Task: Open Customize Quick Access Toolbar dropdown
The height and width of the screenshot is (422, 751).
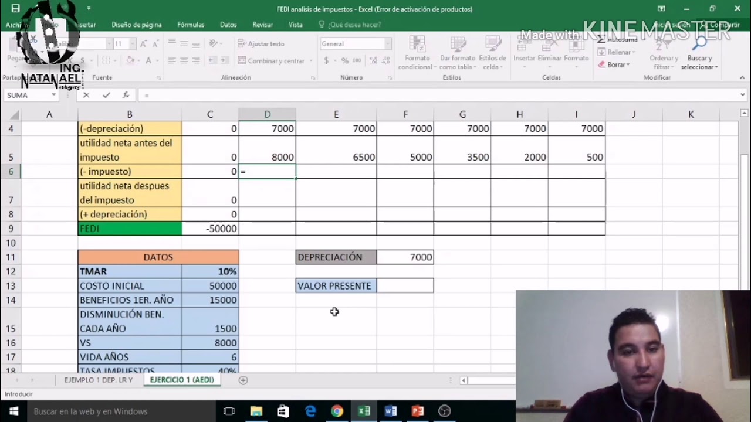Action: point(89,8)
